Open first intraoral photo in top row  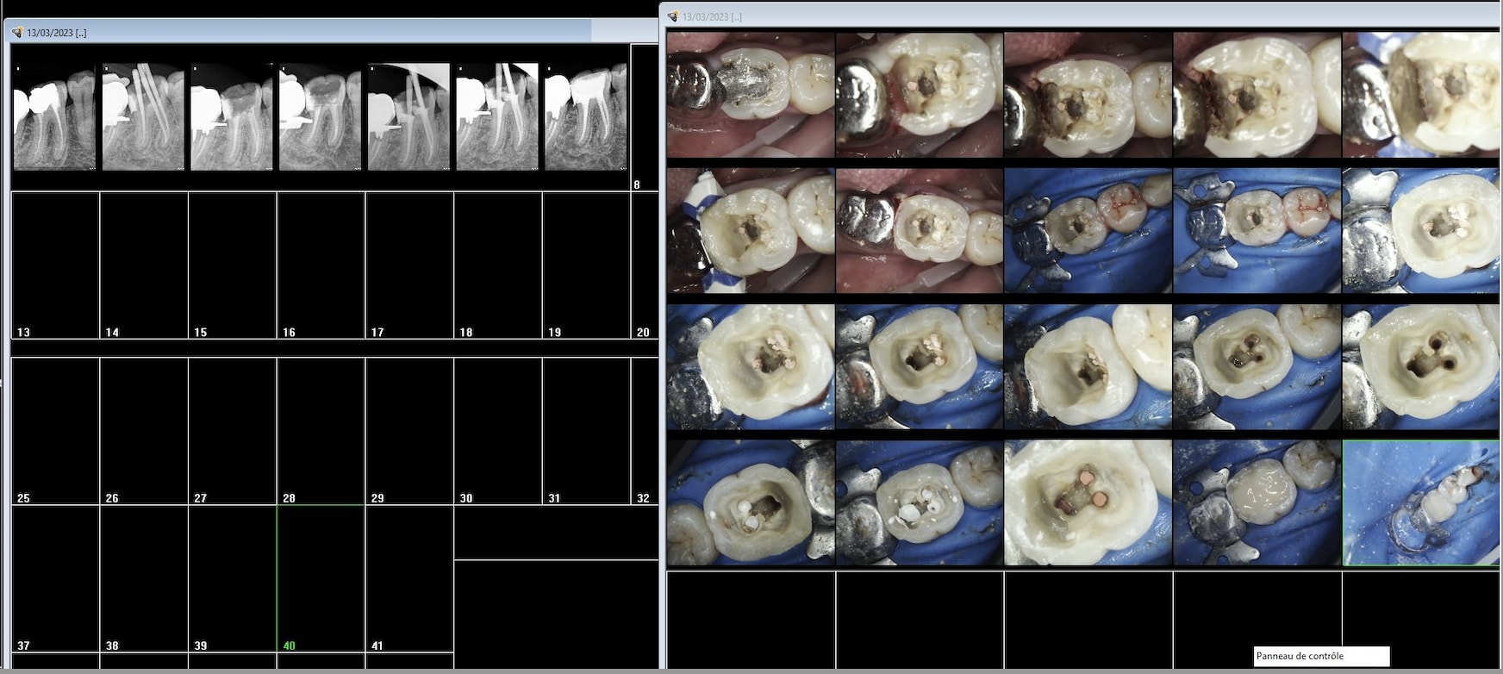pyautogui.click(x=751, y=95)
